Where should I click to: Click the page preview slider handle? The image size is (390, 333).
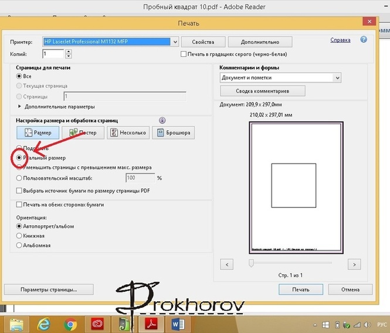click(x=251, y=264)
